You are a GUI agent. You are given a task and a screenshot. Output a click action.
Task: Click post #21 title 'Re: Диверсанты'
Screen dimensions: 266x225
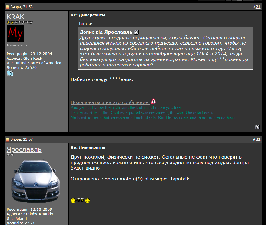click(x=88, y=15)
